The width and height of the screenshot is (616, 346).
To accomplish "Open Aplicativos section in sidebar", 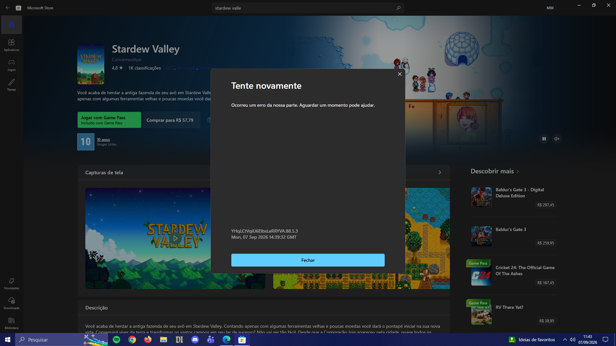I will pyautogui.click(x=12, y=45).
